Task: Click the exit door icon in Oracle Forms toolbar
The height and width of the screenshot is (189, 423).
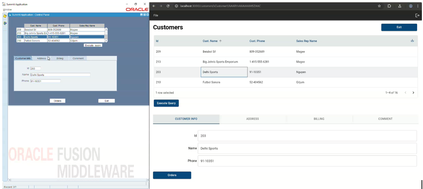Action: 5,23
